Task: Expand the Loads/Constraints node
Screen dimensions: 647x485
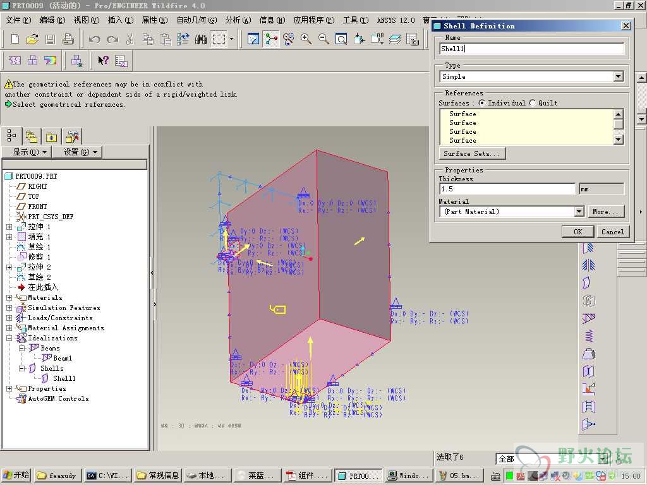Action: coord(9,318)
